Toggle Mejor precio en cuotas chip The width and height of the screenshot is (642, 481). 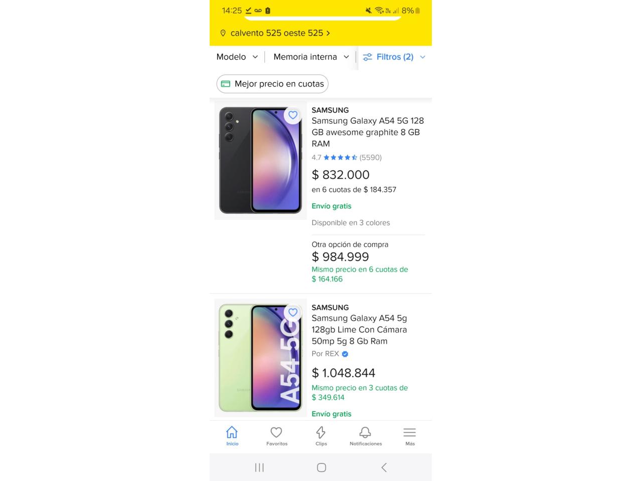pyautogui.click(x=272, y=84)
